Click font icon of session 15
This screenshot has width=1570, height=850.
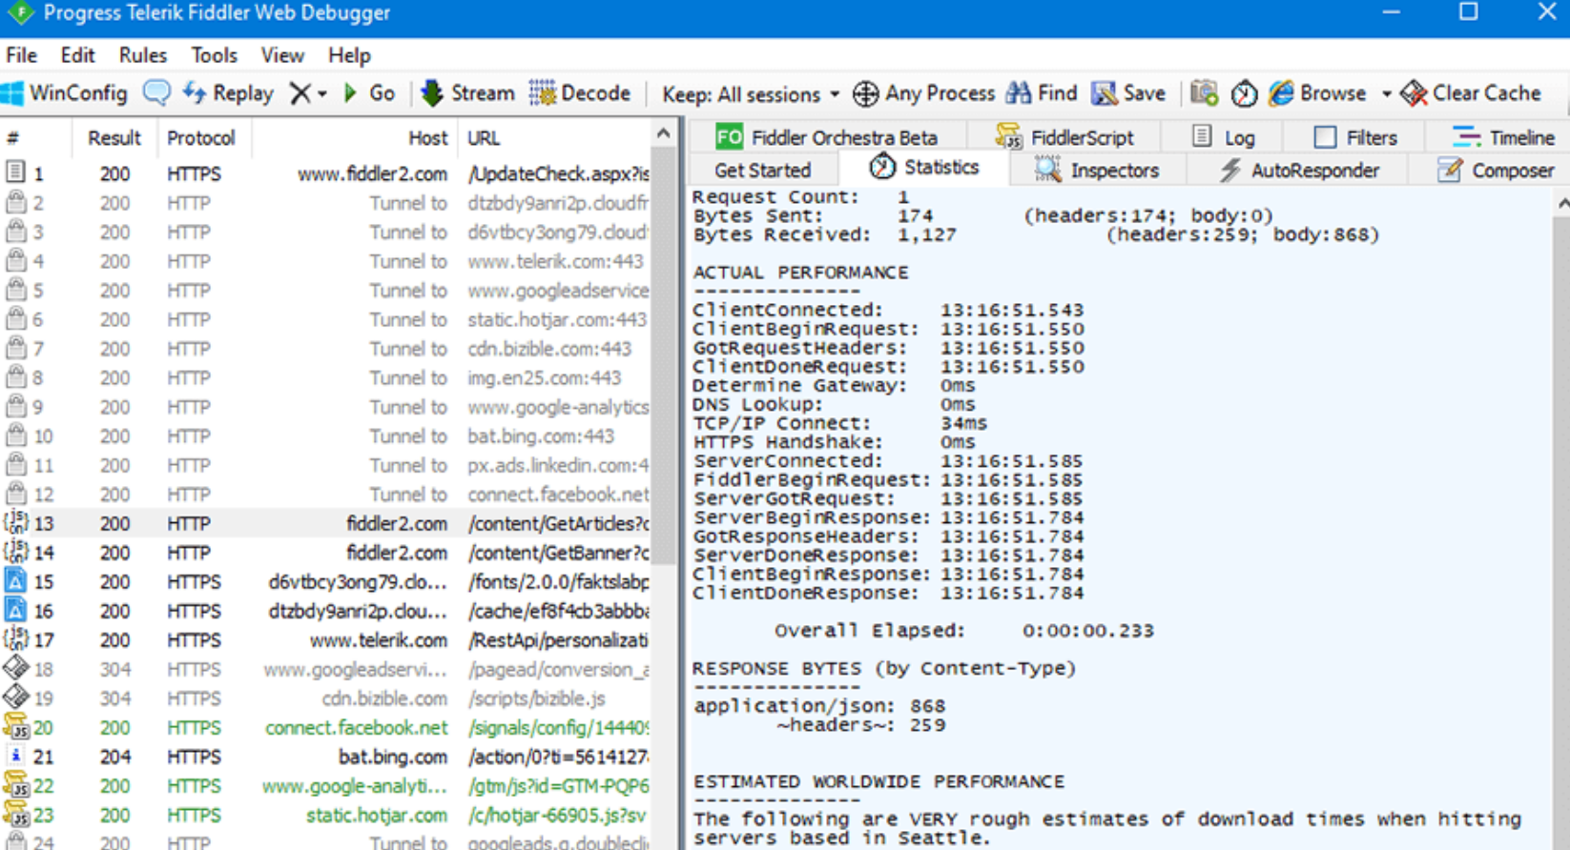[15, 580]
